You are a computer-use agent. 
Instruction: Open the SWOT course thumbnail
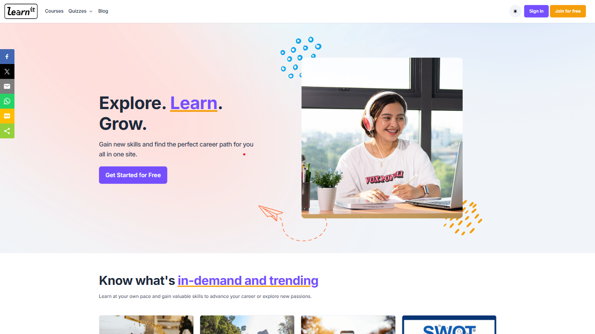tap(449, 325)
